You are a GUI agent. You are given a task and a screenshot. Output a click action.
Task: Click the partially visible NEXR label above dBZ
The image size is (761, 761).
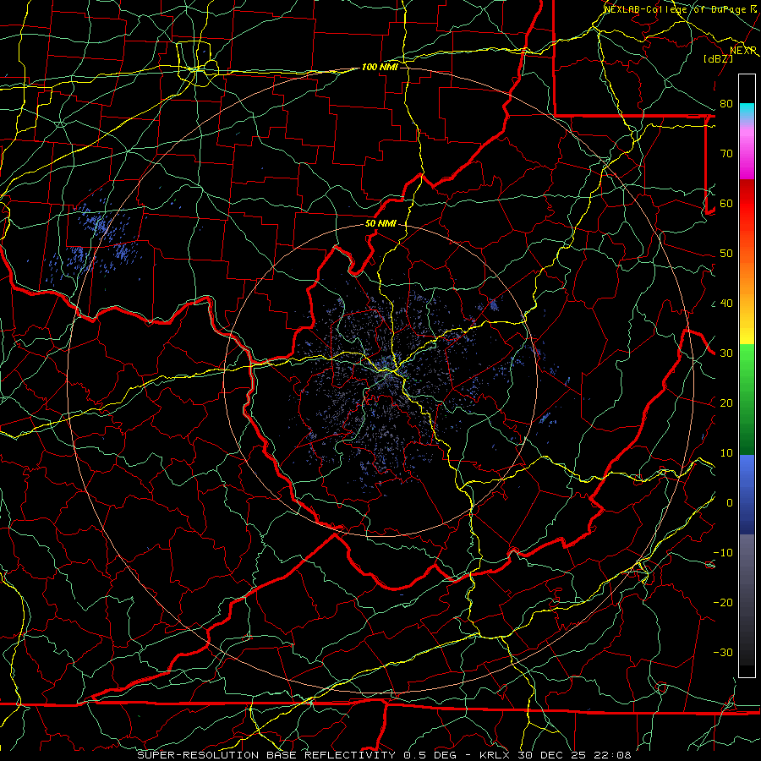(x=743, y=51)
